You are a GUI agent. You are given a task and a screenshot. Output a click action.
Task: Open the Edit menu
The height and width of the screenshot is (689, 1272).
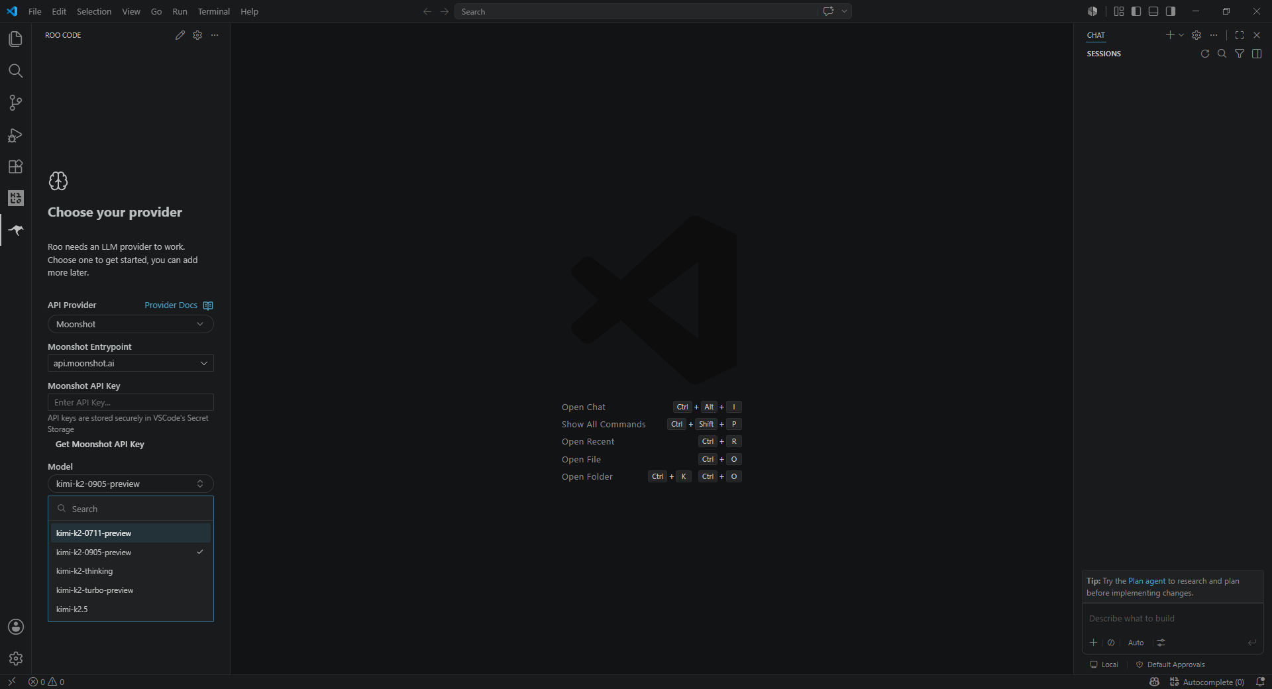59,11
